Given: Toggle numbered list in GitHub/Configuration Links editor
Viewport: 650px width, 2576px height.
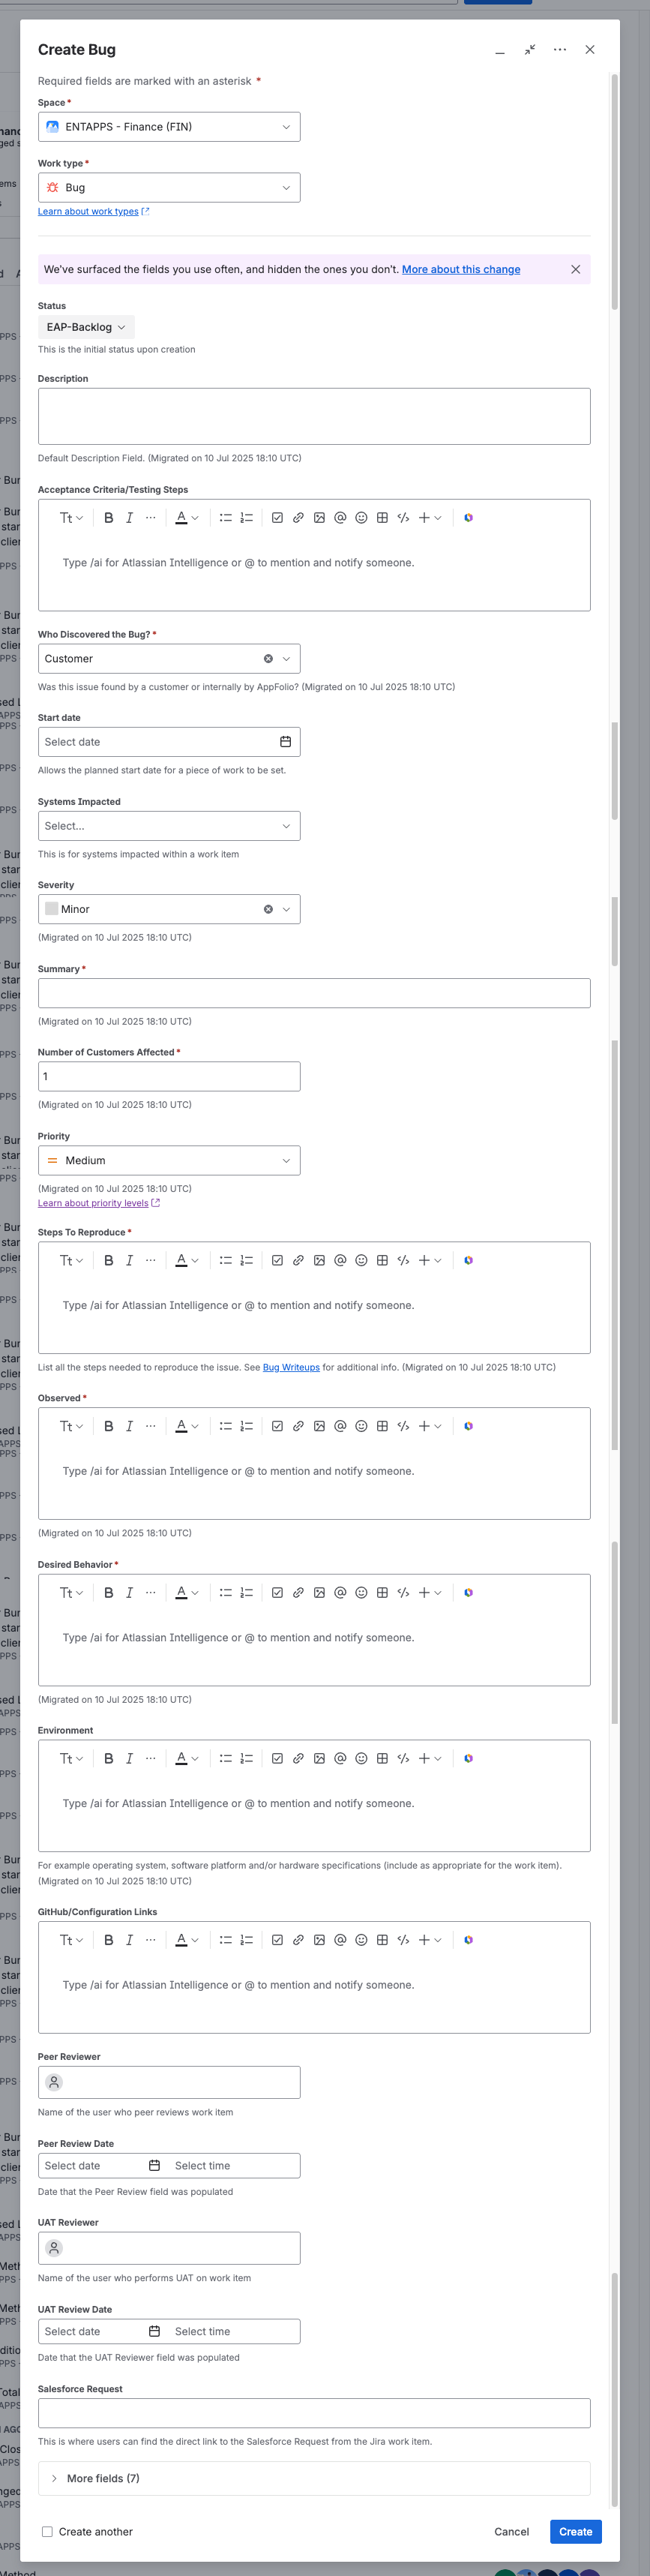Looking at the screenshot, I should tap(246, 1939).
